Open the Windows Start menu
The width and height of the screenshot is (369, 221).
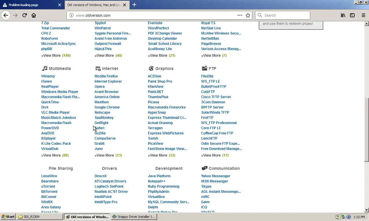click(8, 217)
